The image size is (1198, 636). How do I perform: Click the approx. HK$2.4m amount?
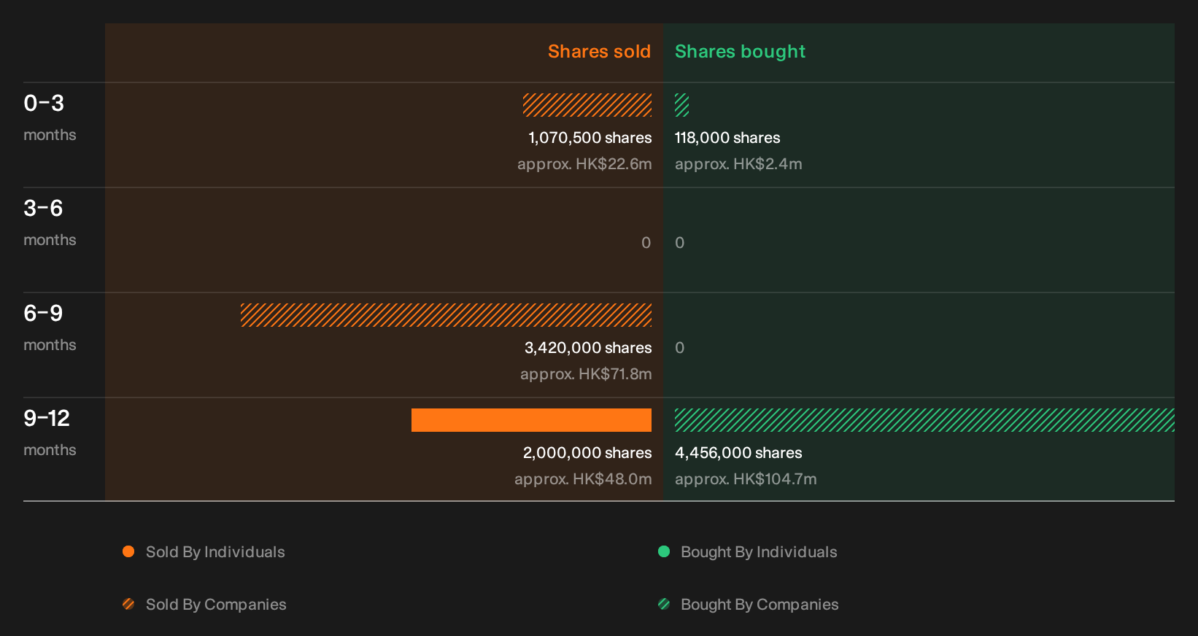pos(738,164)
